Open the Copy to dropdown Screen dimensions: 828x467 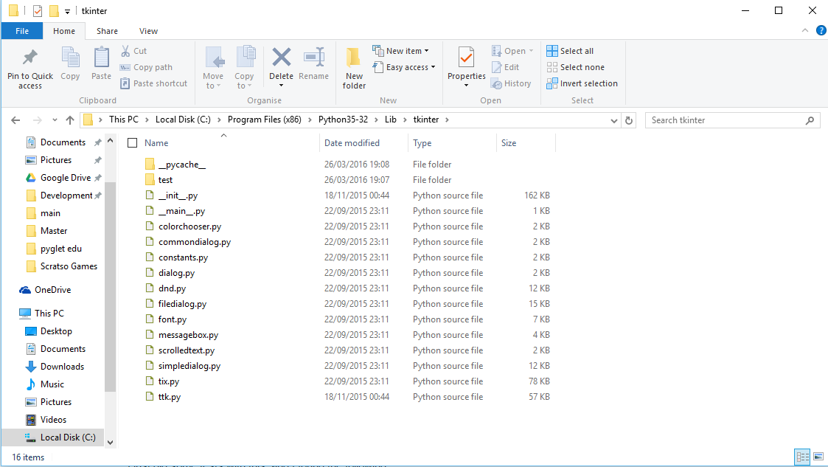point(244,68)
